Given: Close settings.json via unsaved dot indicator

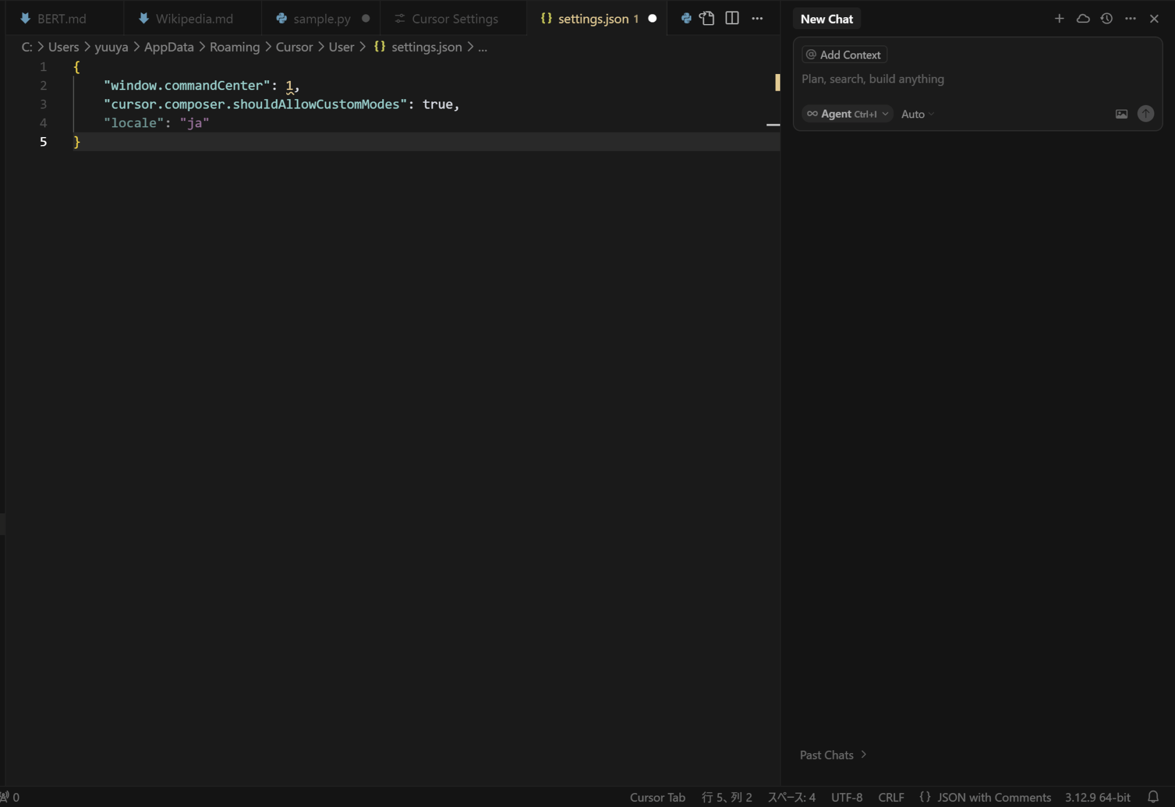Looking at the screenshot, I should (x=652, y=18).
